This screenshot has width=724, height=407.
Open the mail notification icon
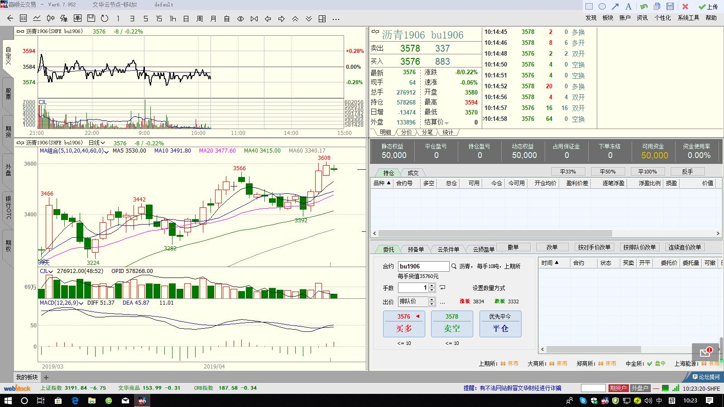tap(705, 352)
